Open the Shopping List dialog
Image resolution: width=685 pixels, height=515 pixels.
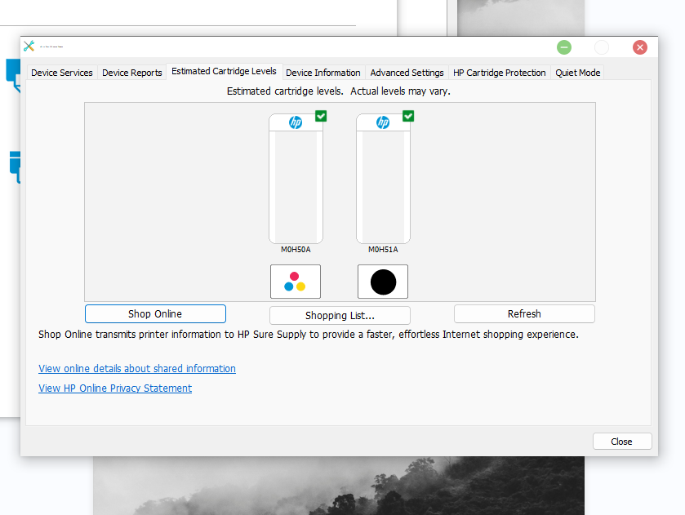coord(340,315)
